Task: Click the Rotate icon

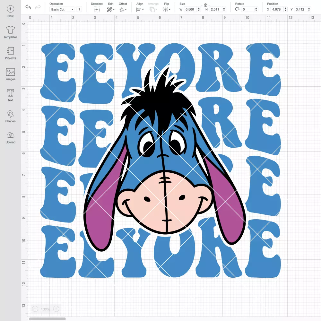Action: click(x=237, y=9)
